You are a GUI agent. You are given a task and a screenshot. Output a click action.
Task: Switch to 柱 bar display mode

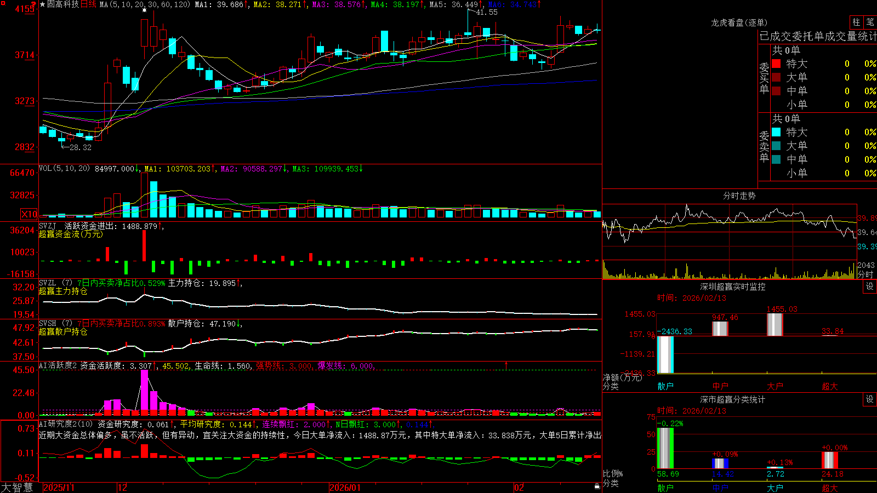(856, 22)
